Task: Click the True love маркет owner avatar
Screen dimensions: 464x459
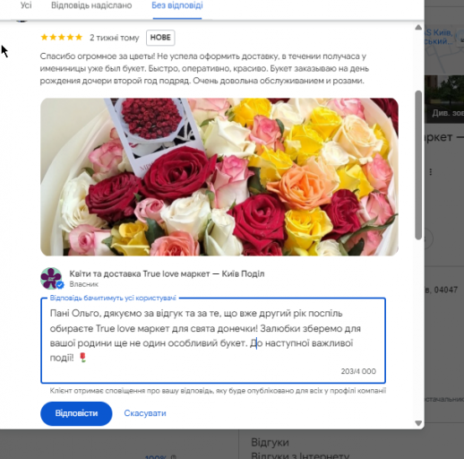Action: click(51, 278)
